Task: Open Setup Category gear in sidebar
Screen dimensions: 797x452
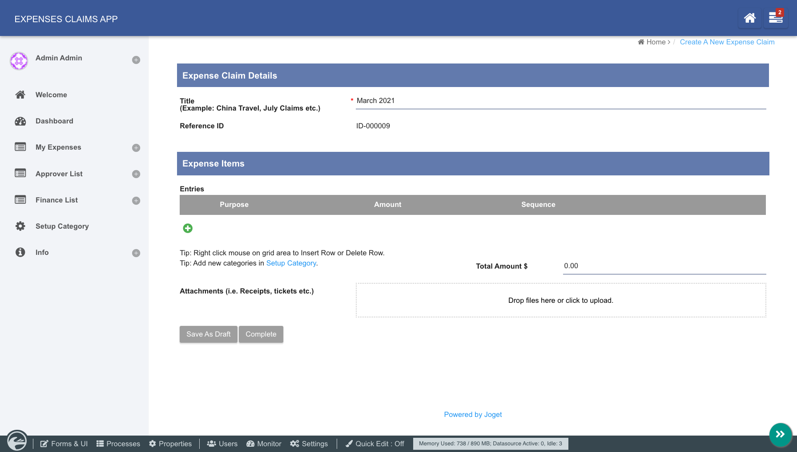Action: [20, 226]
